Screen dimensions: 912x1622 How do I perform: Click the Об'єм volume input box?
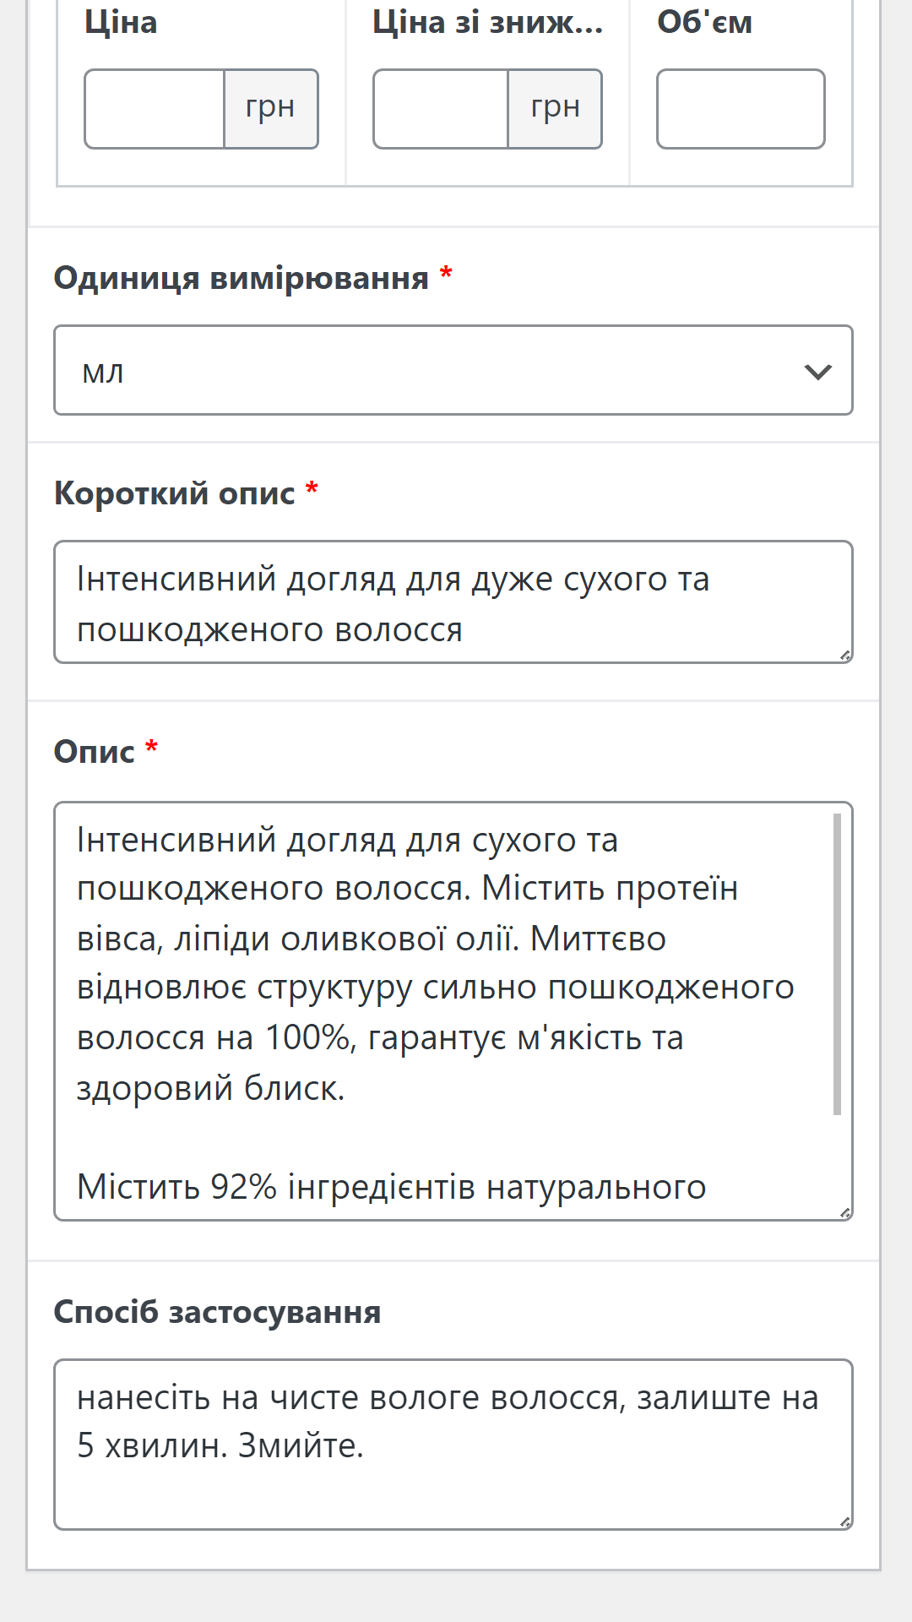tap(741, 109)
